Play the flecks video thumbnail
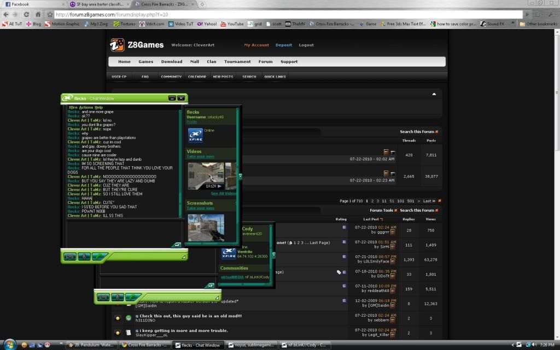Viewport: 560px width, 350px height. click(212, 175)
